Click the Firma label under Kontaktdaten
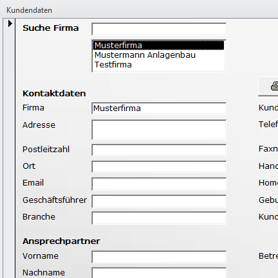The height and width of the screenshot is (278, 278). point(33,108)
